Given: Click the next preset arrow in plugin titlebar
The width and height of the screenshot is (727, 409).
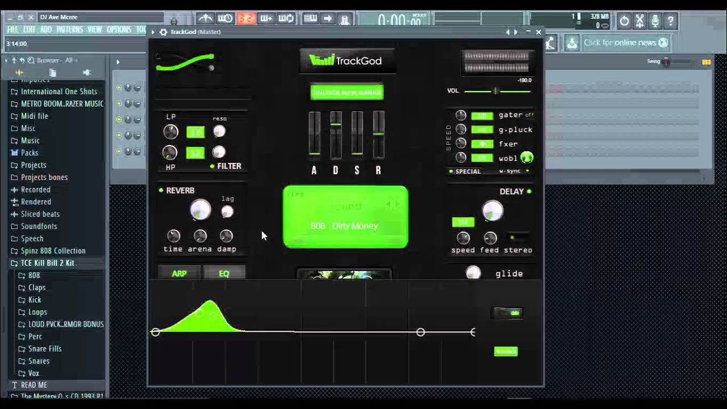Looking at the screenshot, I should (x=516, y=32).
